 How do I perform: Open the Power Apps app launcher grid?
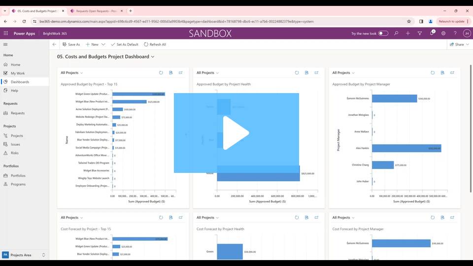point(6,33)
